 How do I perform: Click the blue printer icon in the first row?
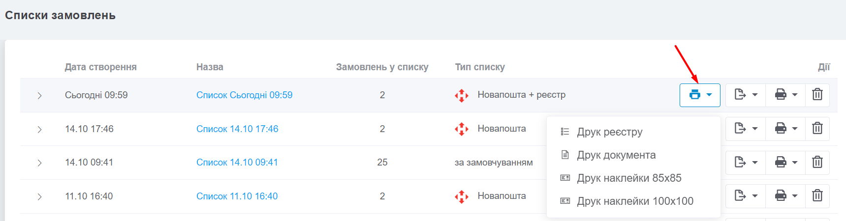(x=700, y=95)
